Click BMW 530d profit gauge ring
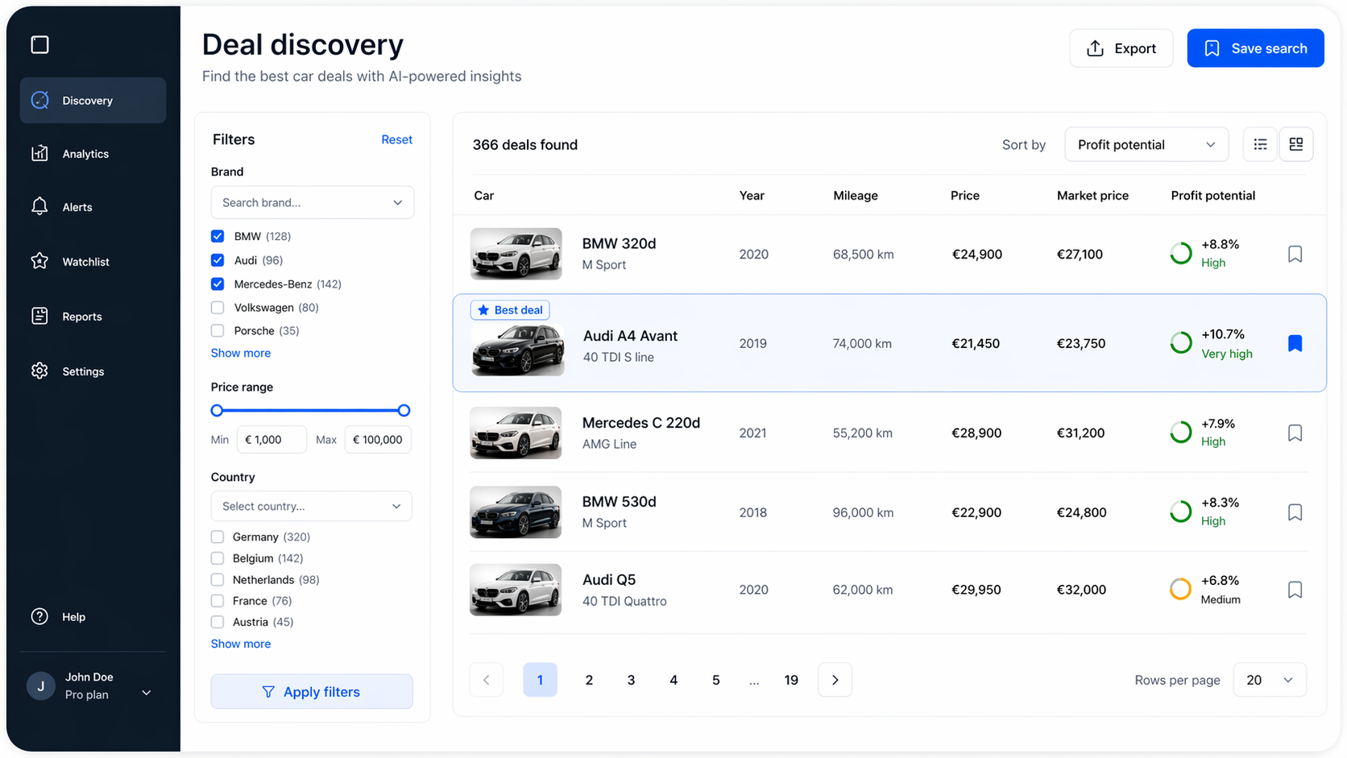 click(x=1181, y=512)
